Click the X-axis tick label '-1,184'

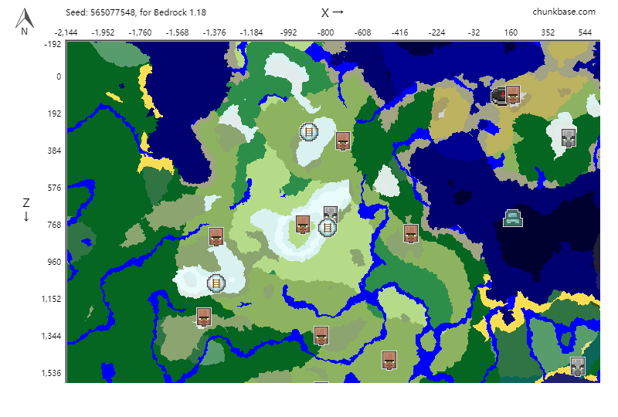tap(251, 32)
